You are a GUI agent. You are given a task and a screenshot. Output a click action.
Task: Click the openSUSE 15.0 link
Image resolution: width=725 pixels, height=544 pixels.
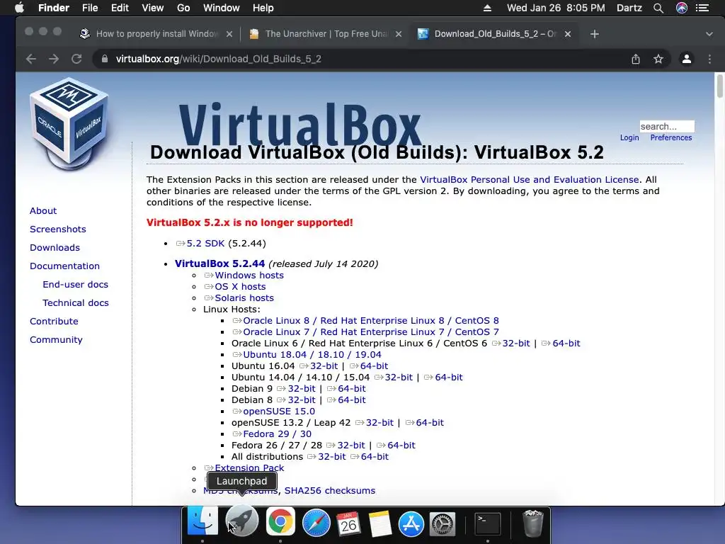[279, 412]
